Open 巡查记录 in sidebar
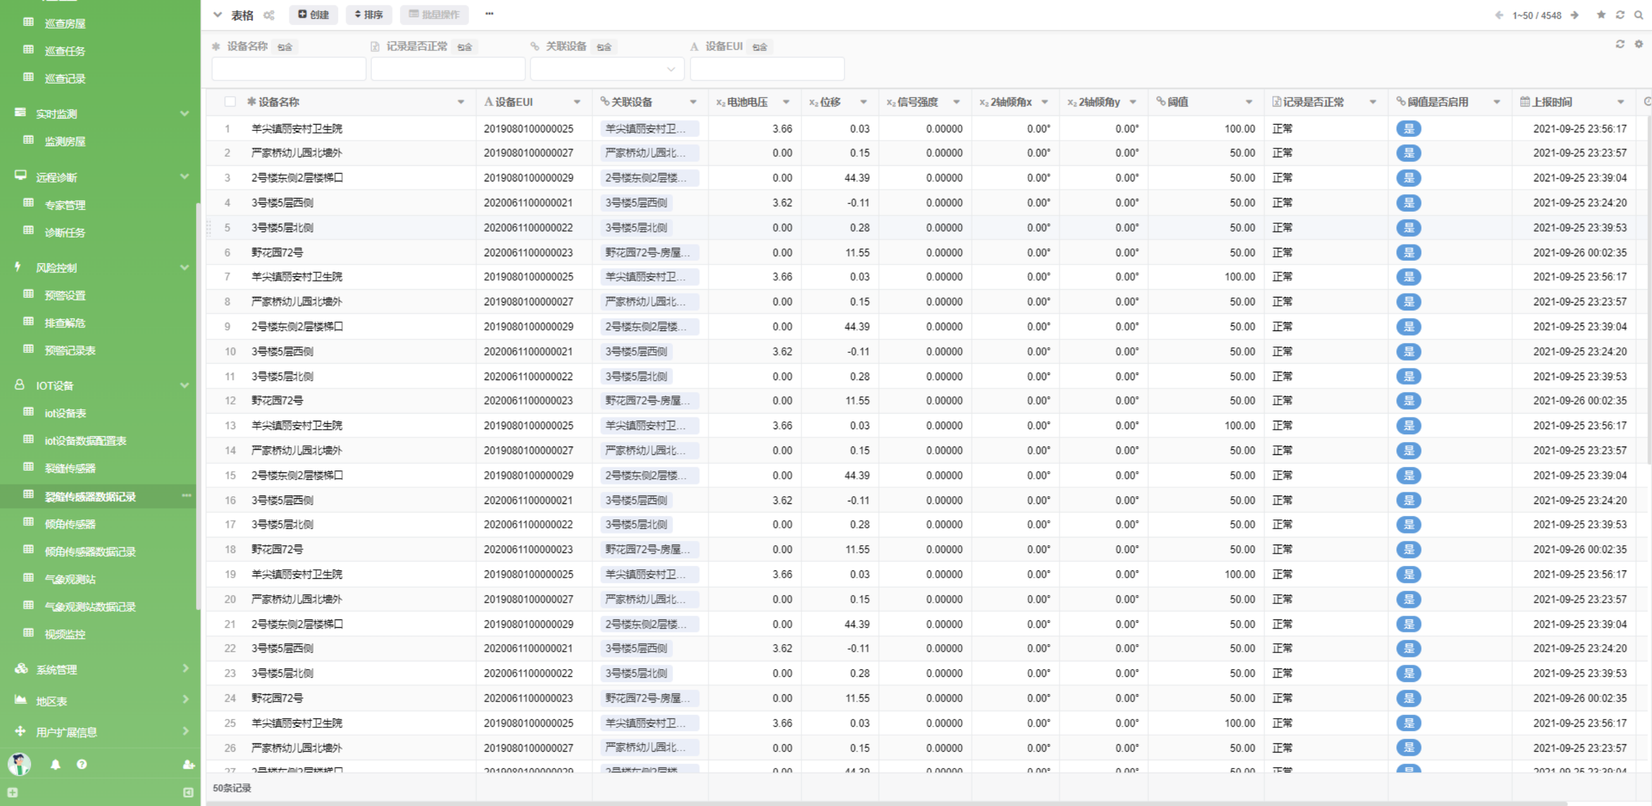1652x806 pixels. pyautogui.click(x=65, y=78)
